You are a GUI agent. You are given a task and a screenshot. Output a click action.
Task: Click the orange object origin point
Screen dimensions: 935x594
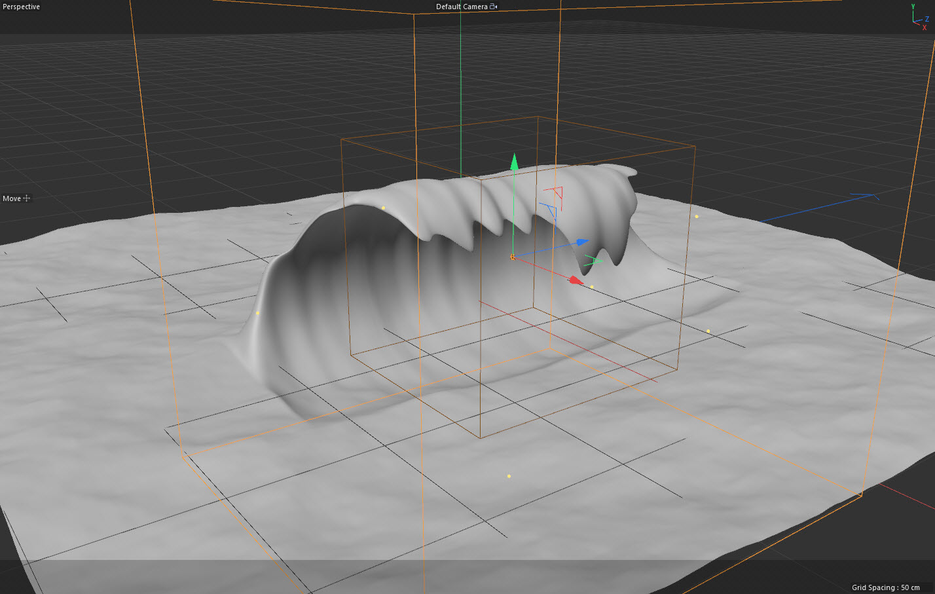click(x=512, y=257)
